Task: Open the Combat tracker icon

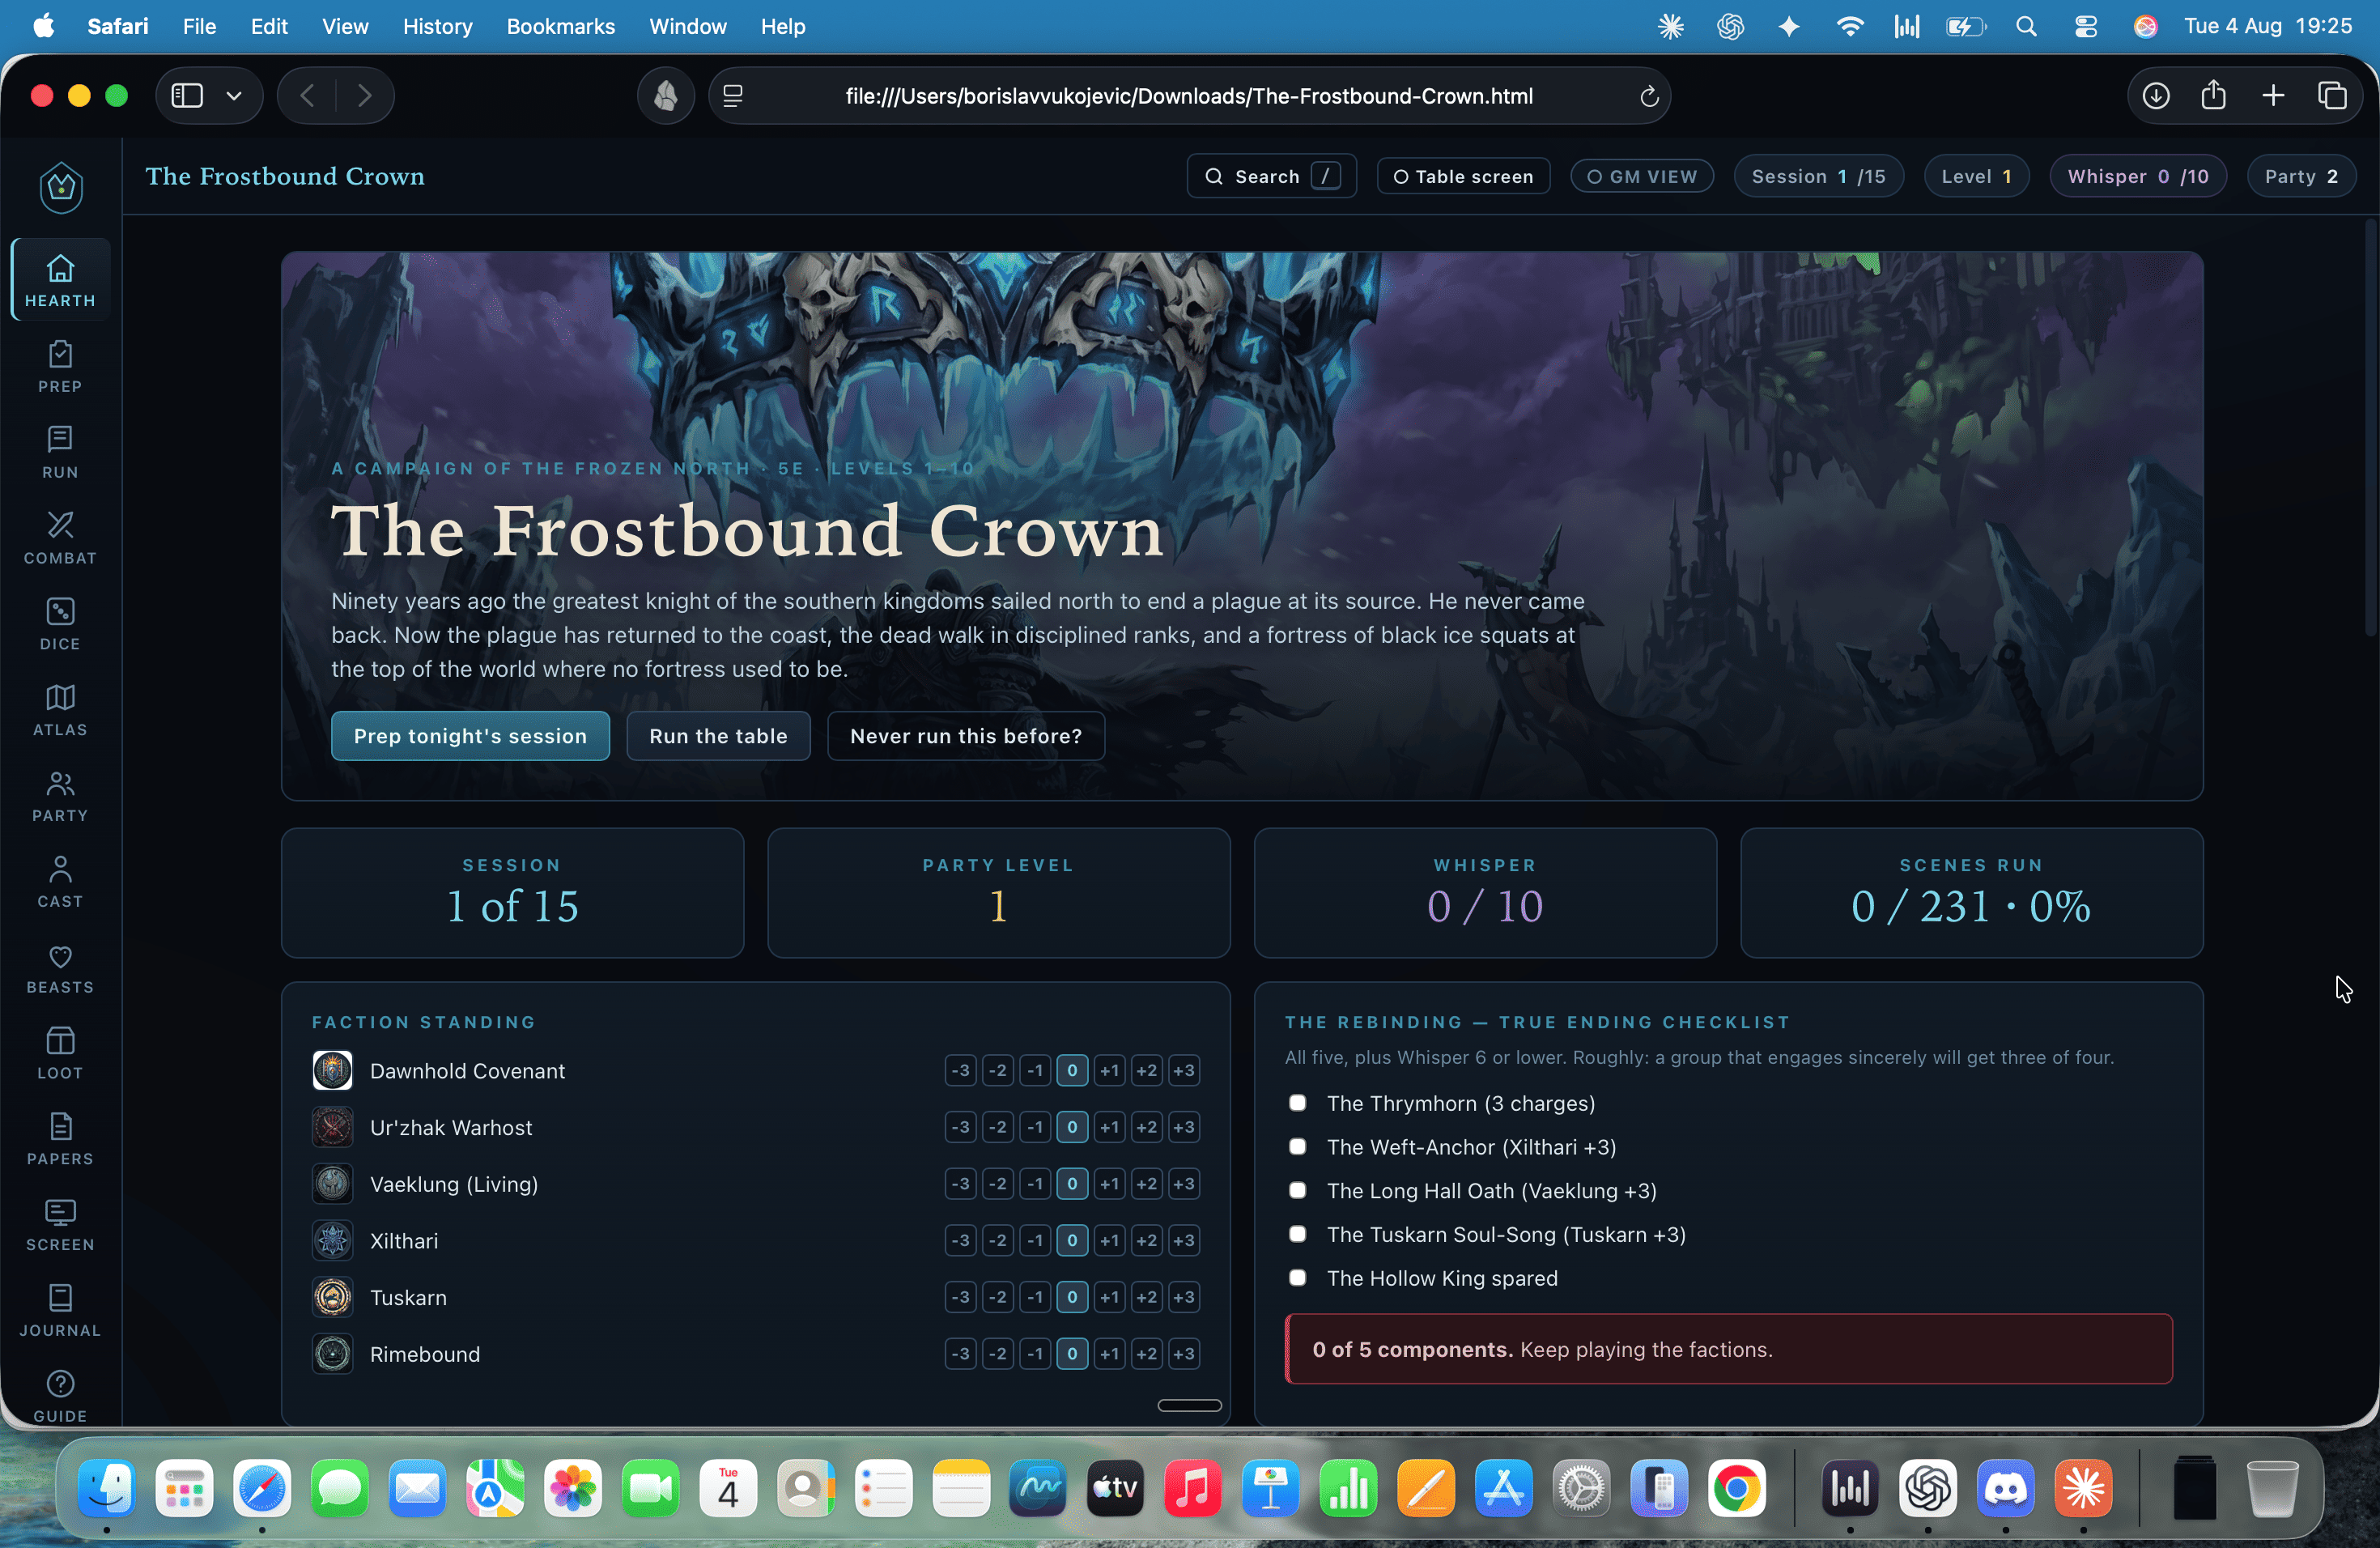Action: pyautogui.click(x=60, y=538)
